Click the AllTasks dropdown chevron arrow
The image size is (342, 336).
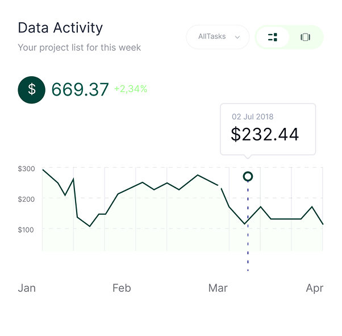237,37
